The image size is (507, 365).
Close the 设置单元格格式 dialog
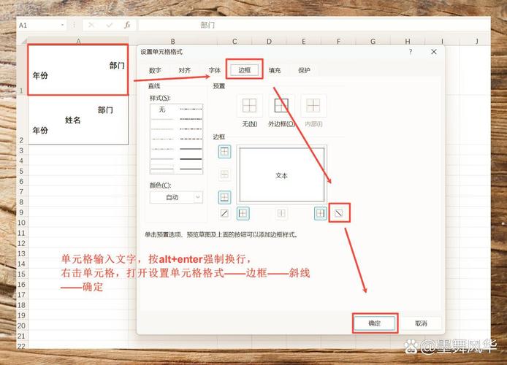pos(434,52)
